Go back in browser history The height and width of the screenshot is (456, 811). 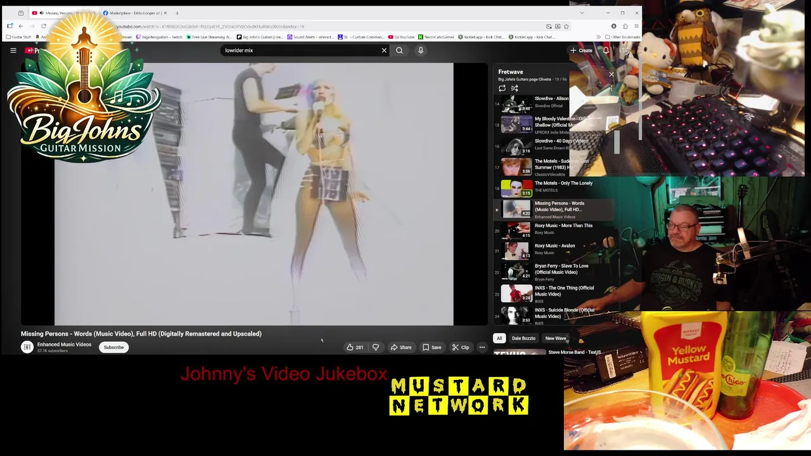(21, 26)
